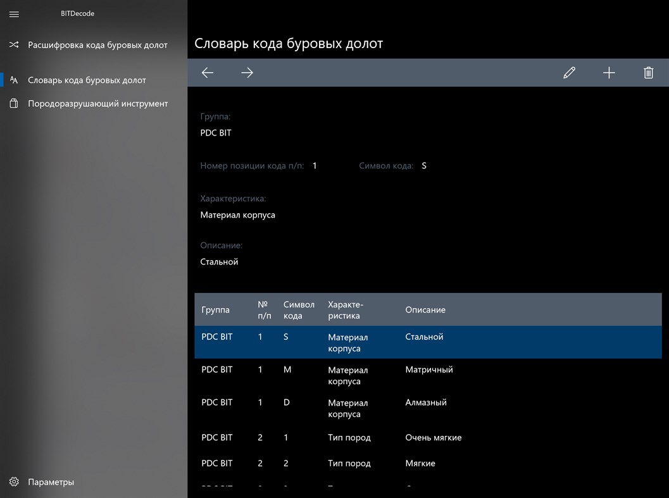Click the shuffle icon for code decoding
The height and width of the screenshot is (498, 669).
[14, 45]
